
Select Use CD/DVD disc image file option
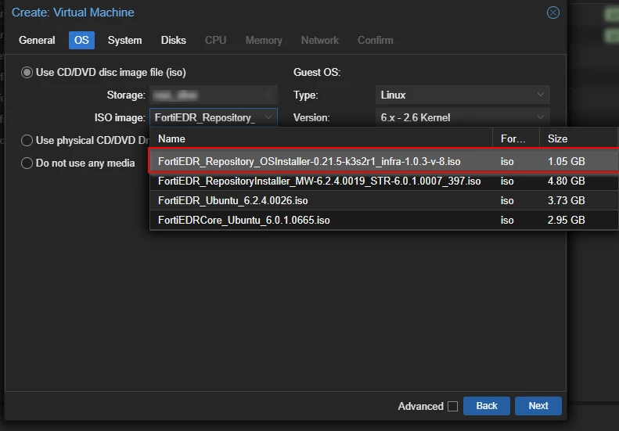pos(27,73)
